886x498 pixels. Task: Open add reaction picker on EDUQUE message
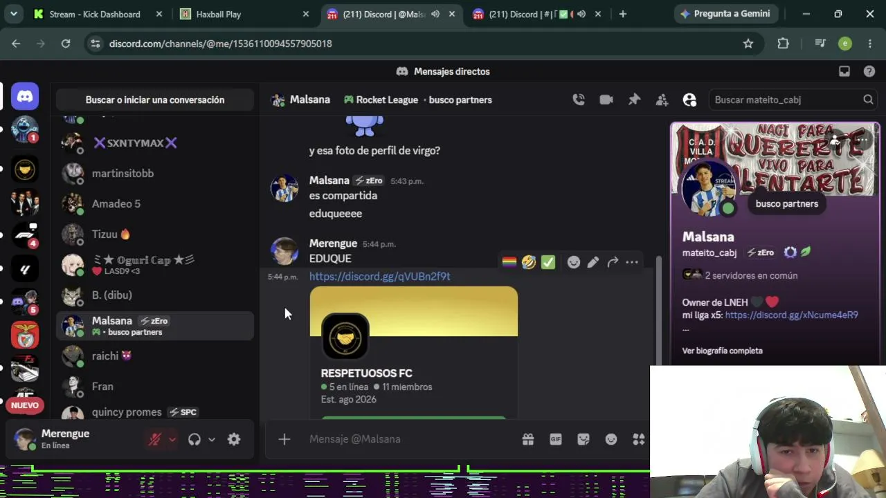[x=574, y=262]
